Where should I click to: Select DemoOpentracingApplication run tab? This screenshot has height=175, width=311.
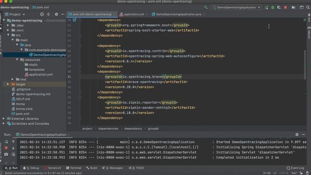(43, 135)
